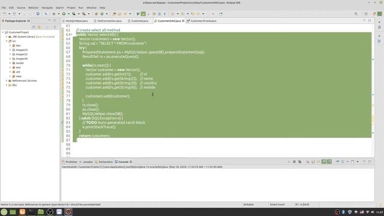This screenshot has height=216, width=384.
Task: Open the Window menu
Action: [x=91, y=8]
